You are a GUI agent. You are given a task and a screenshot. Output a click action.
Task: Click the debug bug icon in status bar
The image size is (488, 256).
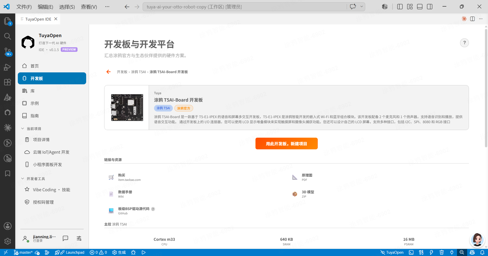click(x=133, y=252)
